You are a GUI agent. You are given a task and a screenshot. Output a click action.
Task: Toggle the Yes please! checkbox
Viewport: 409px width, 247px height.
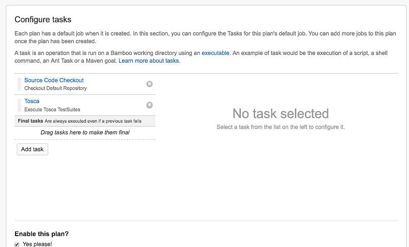17,244
